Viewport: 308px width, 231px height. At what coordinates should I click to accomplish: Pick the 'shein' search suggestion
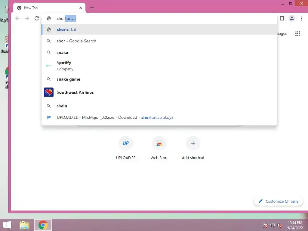(159, 106)
